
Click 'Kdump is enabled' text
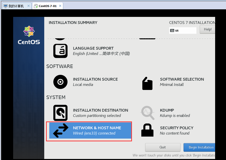(x=175, y=116)
